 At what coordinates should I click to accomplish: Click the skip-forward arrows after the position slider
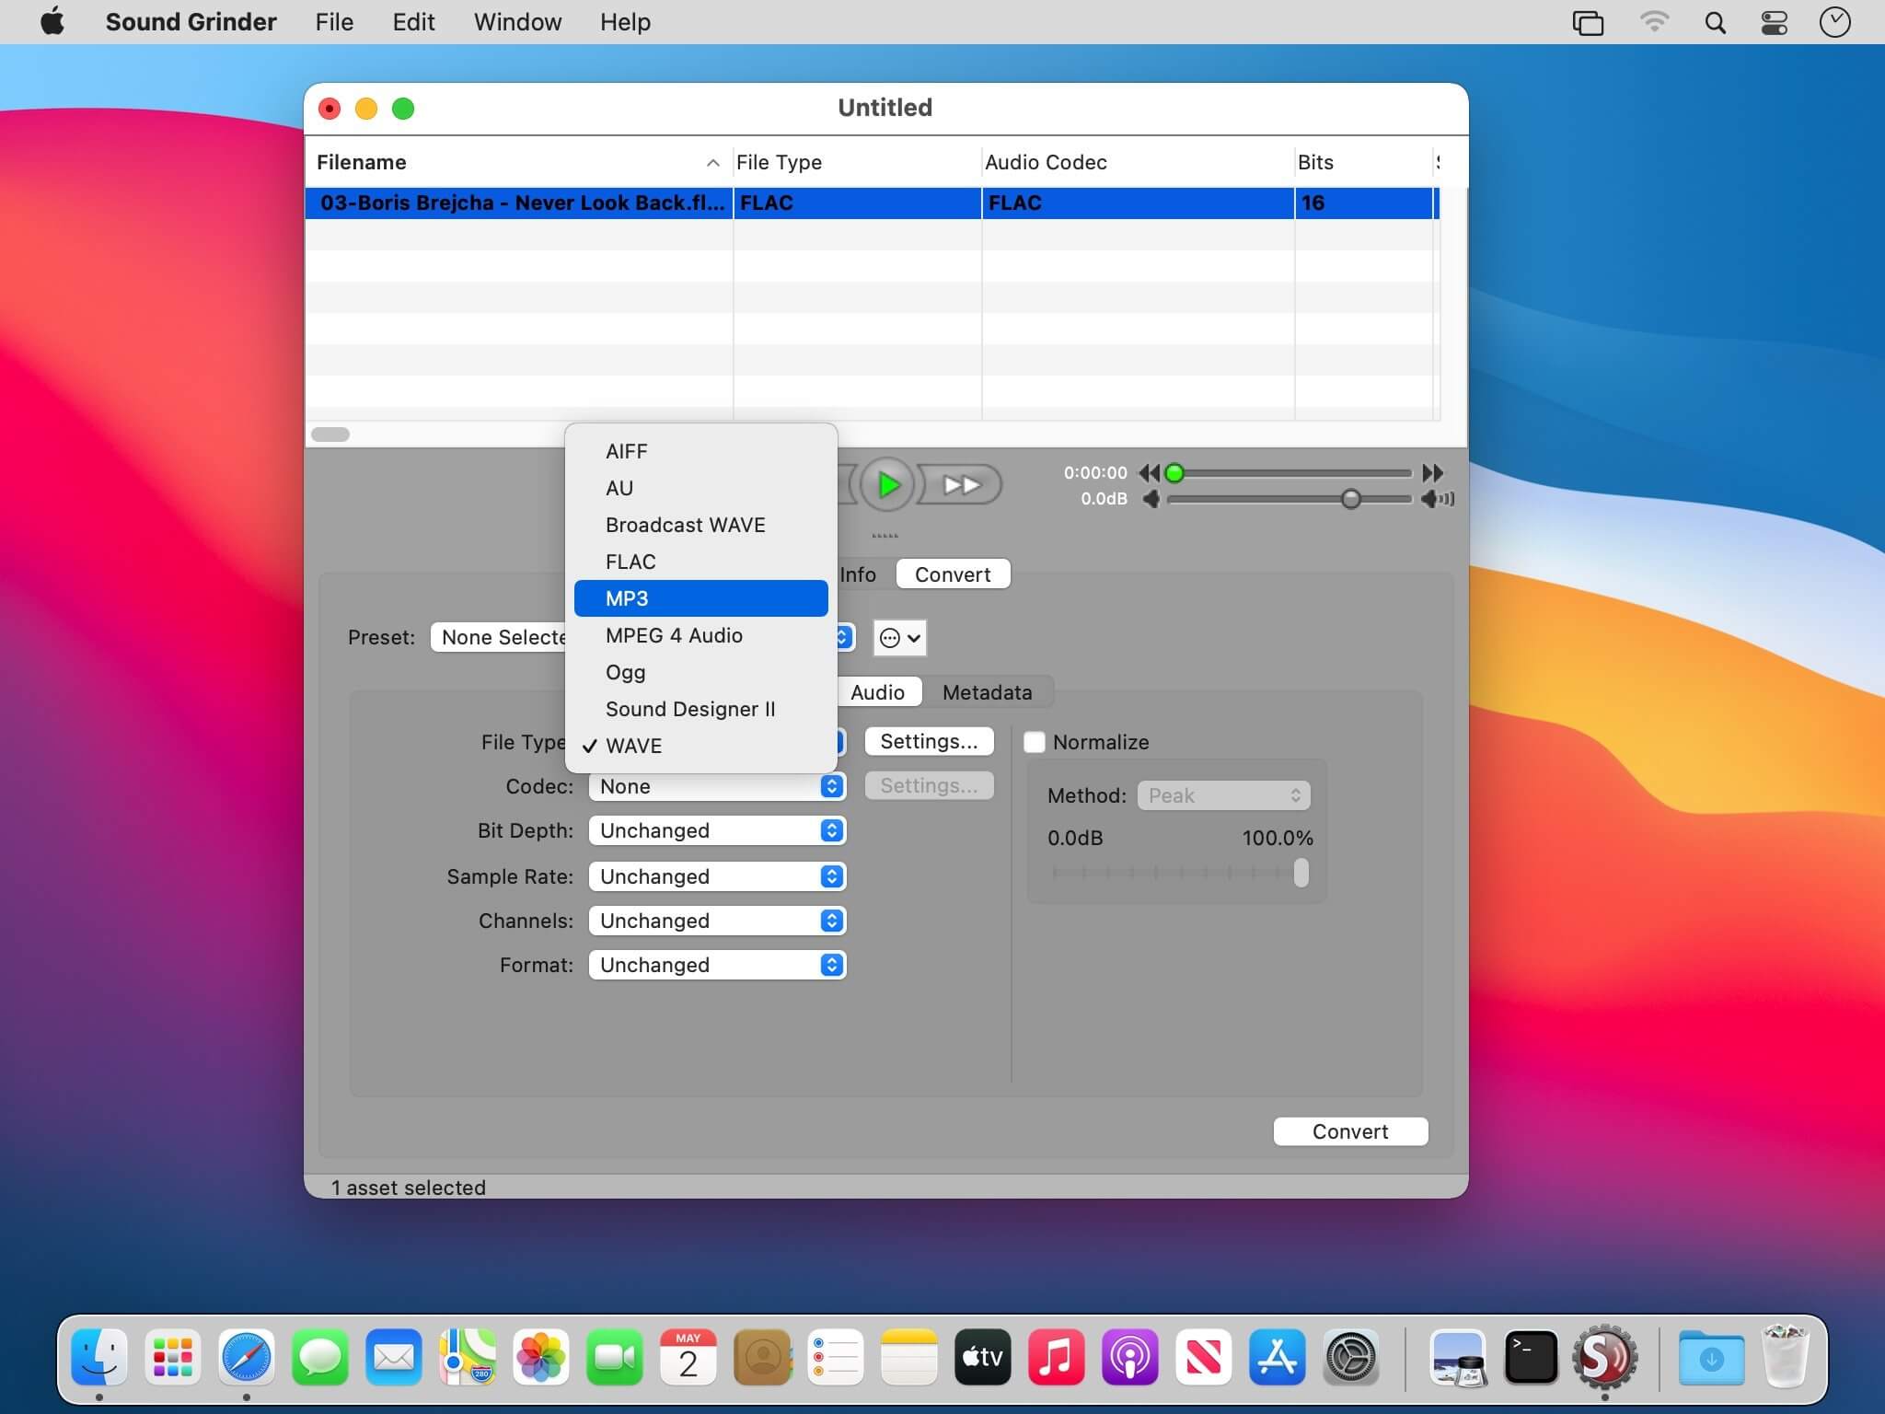1432,473
